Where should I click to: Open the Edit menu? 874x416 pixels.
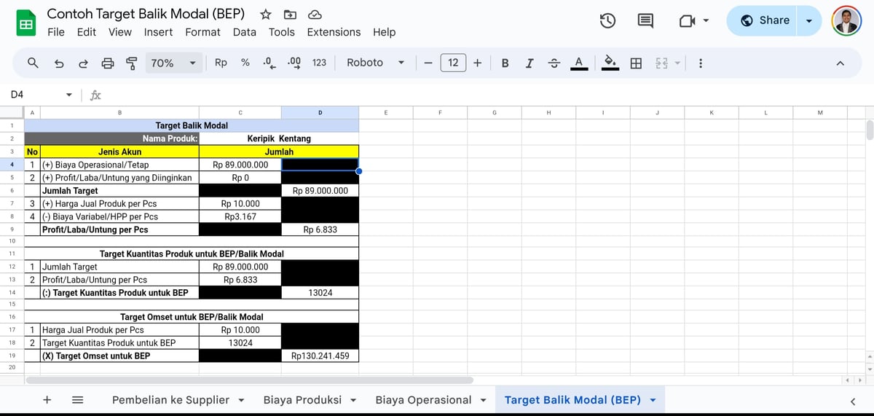pyautogui.click(x=87, y=32)
